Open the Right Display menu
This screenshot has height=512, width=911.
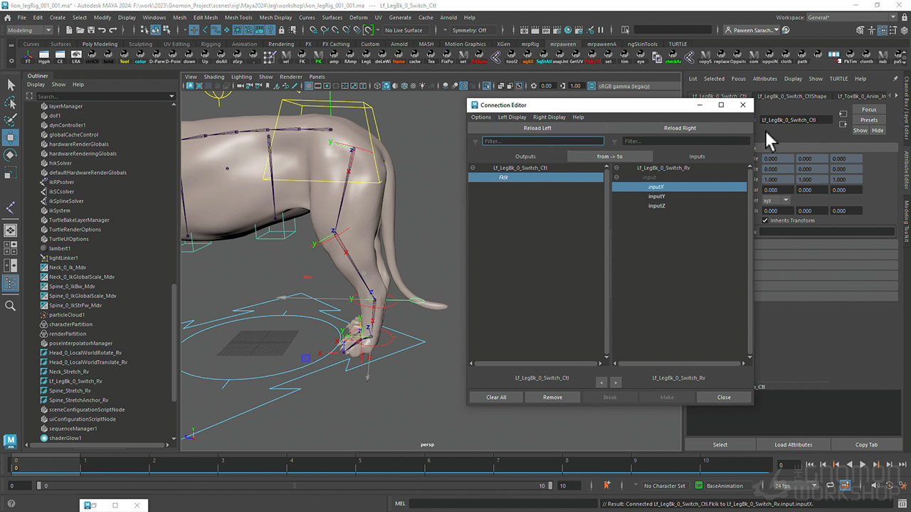pyautogui.click(x=549, y=117)
